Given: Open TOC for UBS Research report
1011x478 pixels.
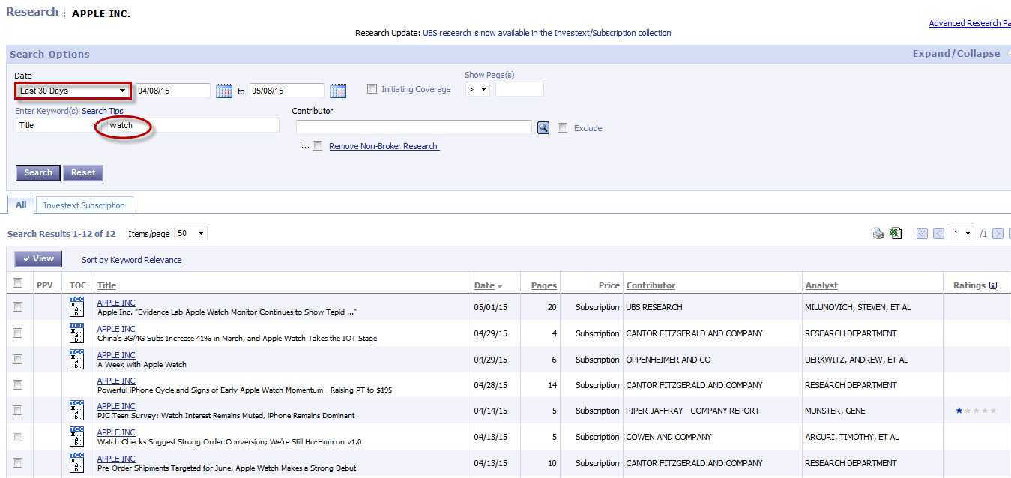Looking at the screenshot, I should pyautogui.click(x=76, y=306).
